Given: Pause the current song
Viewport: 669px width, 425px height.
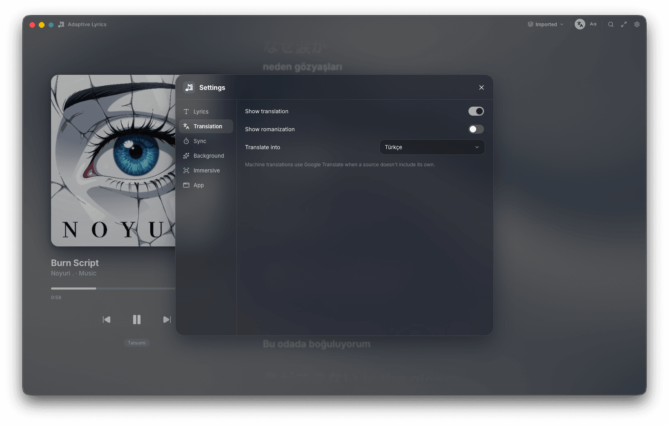Looking at the screenshot, I should pyautogui.click(x=137, y=320).
